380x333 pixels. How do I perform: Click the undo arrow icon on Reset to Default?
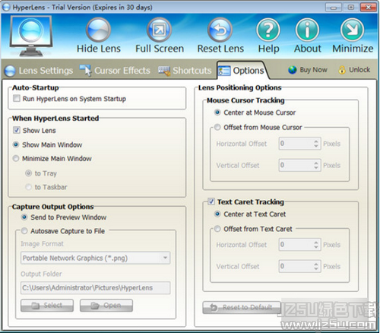click(x=214, y=307)
